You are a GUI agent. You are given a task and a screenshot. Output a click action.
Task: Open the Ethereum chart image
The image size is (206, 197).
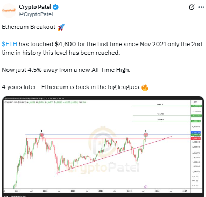103,147
